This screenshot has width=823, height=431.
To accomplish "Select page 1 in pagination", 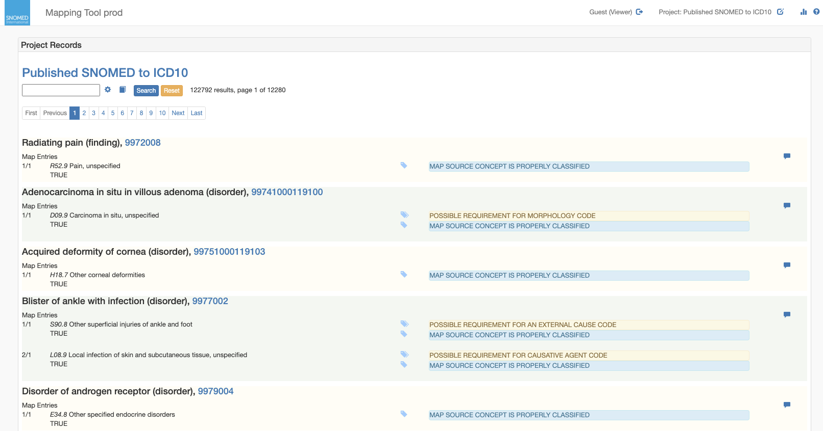I will pyautogui.click(x=75, y=113).
